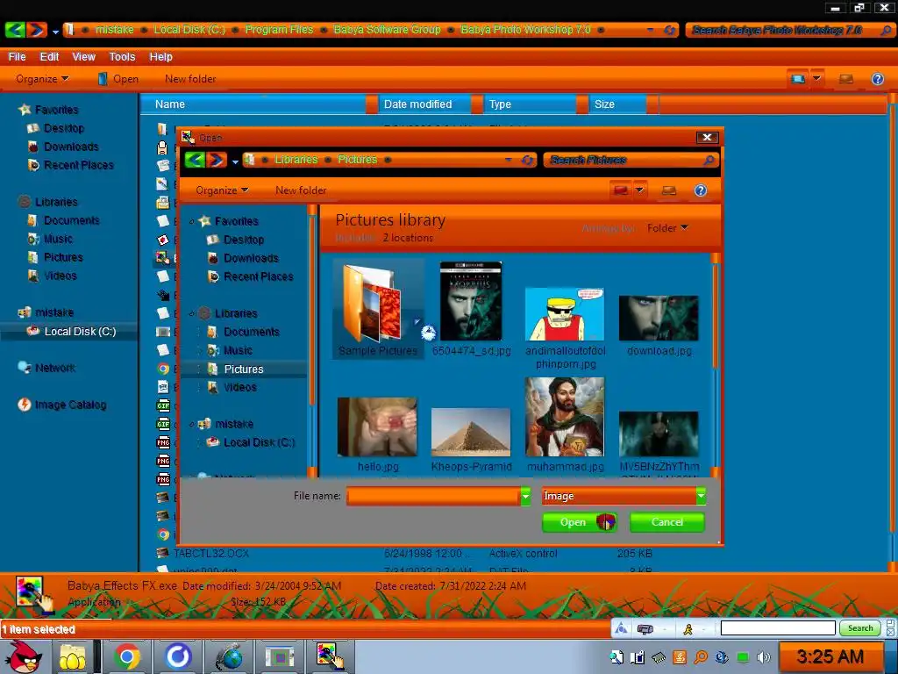This screenshot has height=674, width=898.
Task: Click the Date modified column header
Action: [x=424, y=104]
